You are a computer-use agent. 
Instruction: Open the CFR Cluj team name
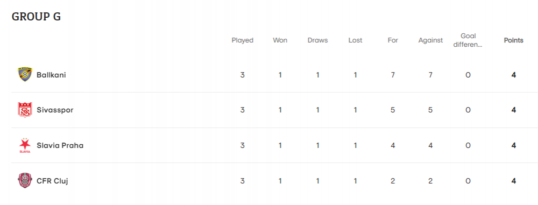pyautogui.click(x=52, y=181)
